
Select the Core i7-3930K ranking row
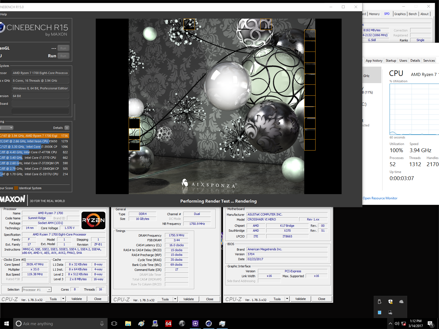click(x=34, y=147)
